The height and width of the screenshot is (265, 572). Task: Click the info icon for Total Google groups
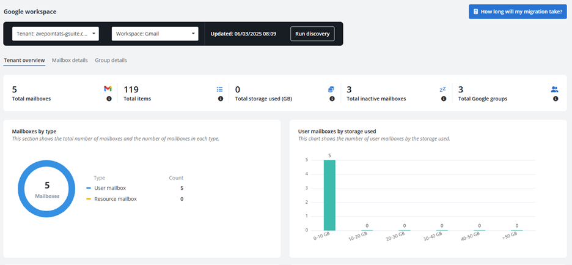pyautogui.click(x=555, y=99)
